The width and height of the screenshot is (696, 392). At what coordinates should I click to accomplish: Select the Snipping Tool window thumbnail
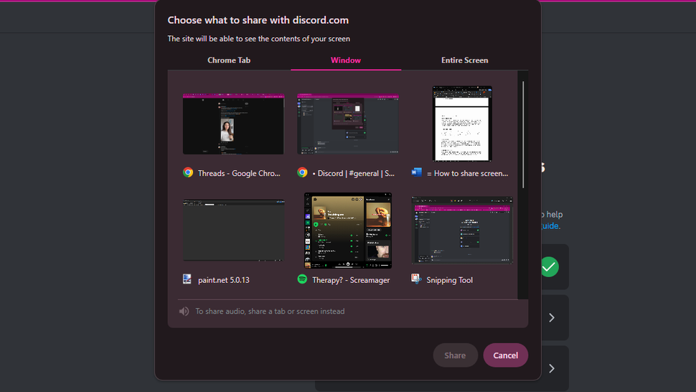click(462, 230)
